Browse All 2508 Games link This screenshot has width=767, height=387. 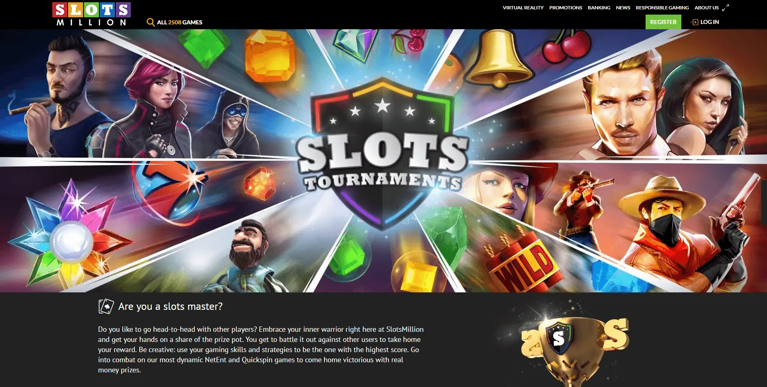(x=179, y=22)
